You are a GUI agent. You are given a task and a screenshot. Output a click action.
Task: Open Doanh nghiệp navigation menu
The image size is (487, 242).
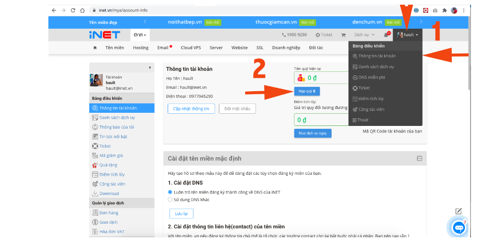pos(286,48)
